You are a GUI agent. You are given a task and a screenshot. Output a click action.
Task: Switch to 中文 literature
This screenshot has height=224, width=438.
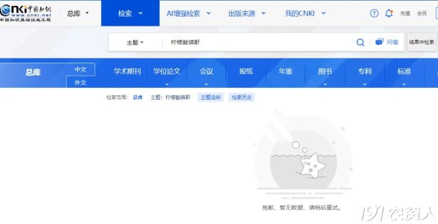(x=80, y=69)
